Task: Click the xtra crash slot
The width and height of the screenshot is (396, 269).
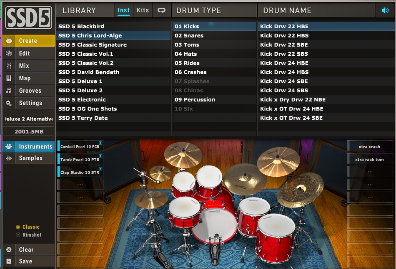Action: point(370,146)
